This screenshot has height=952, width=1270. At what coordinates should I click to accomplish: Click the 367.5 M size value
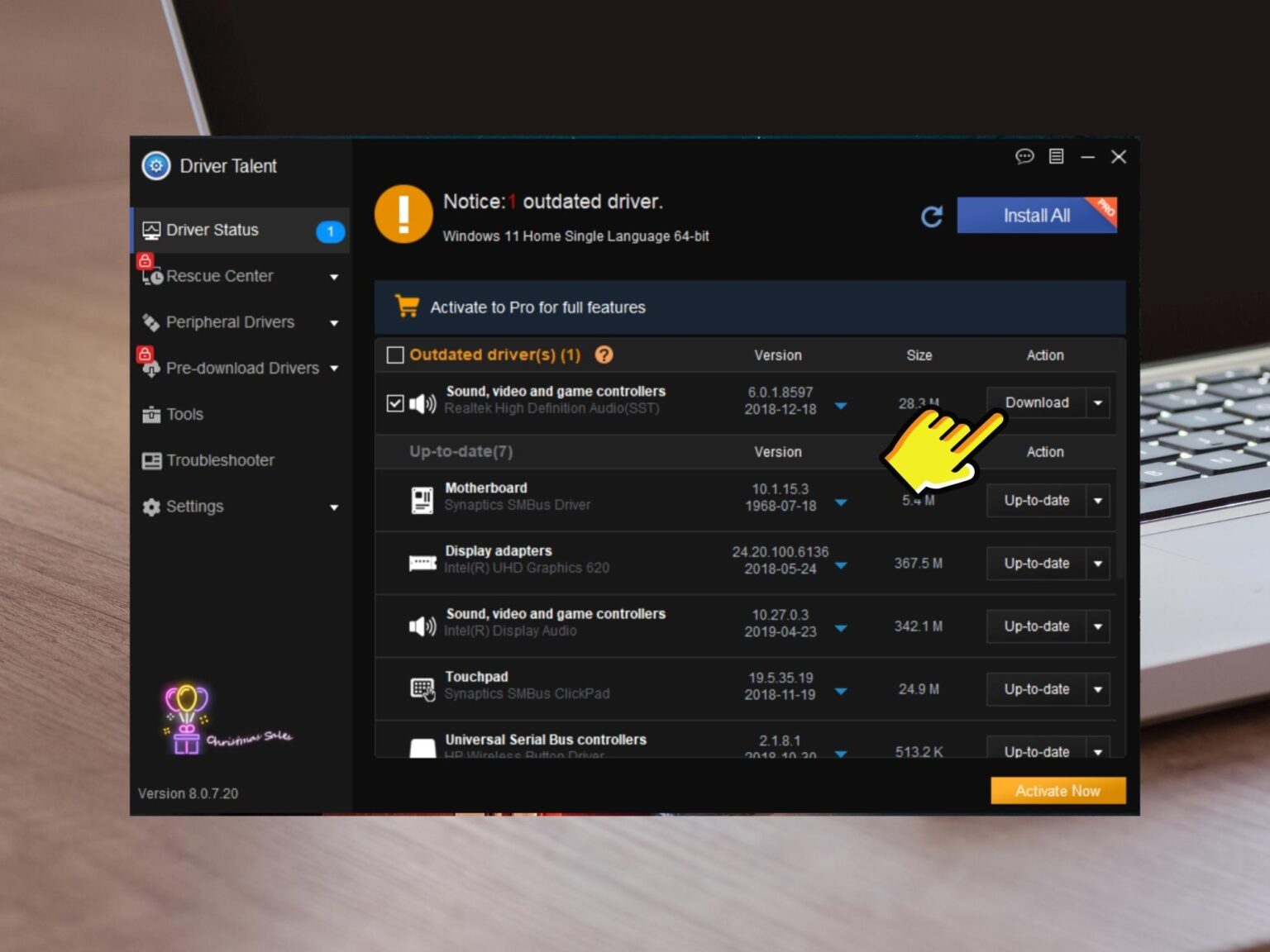click(x=918, y=563)
